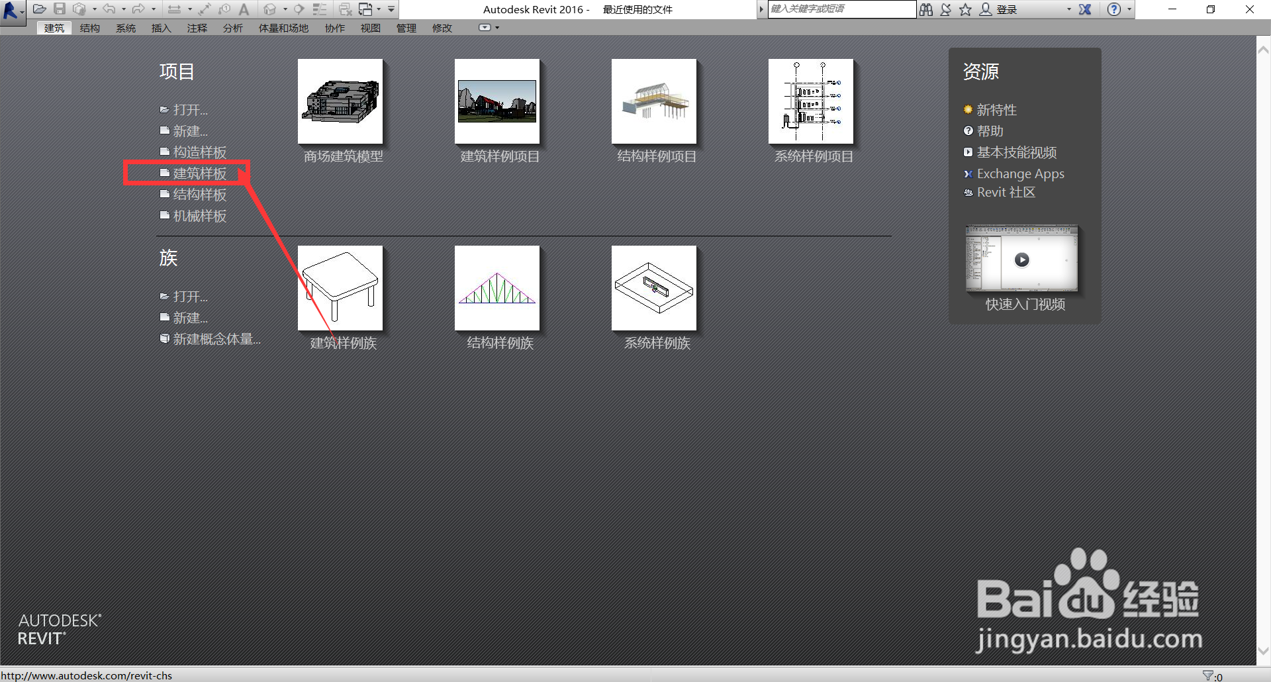The width and height of the screenshot is (1271, 682).
Task: Click 打开... under 项目
Action: coord(184,110)
